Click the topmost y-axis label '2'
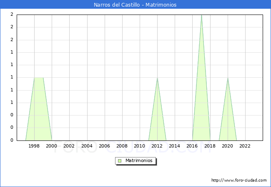The height and width of the screenshot is (187, 271). (x=12, y=15)
